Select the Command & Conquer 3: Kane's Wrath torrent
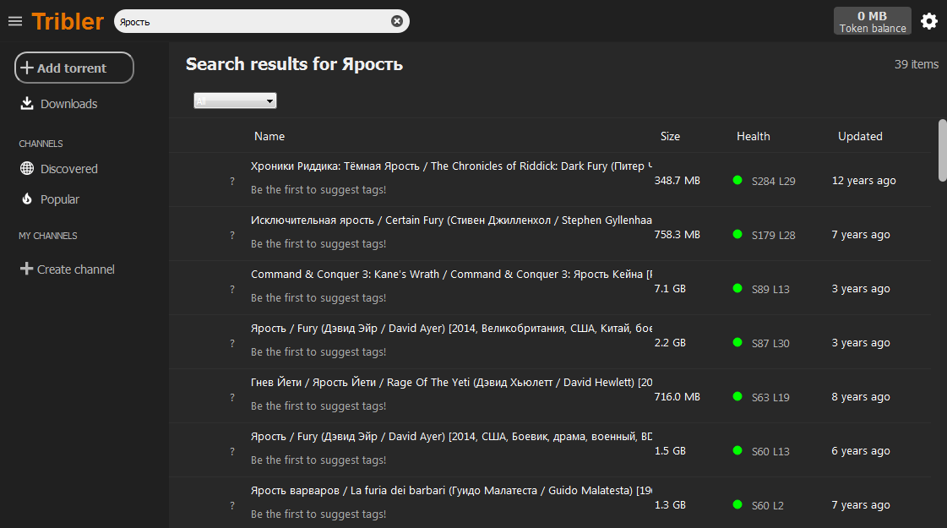This screenshot has height=528, width=947. [451, 275]
